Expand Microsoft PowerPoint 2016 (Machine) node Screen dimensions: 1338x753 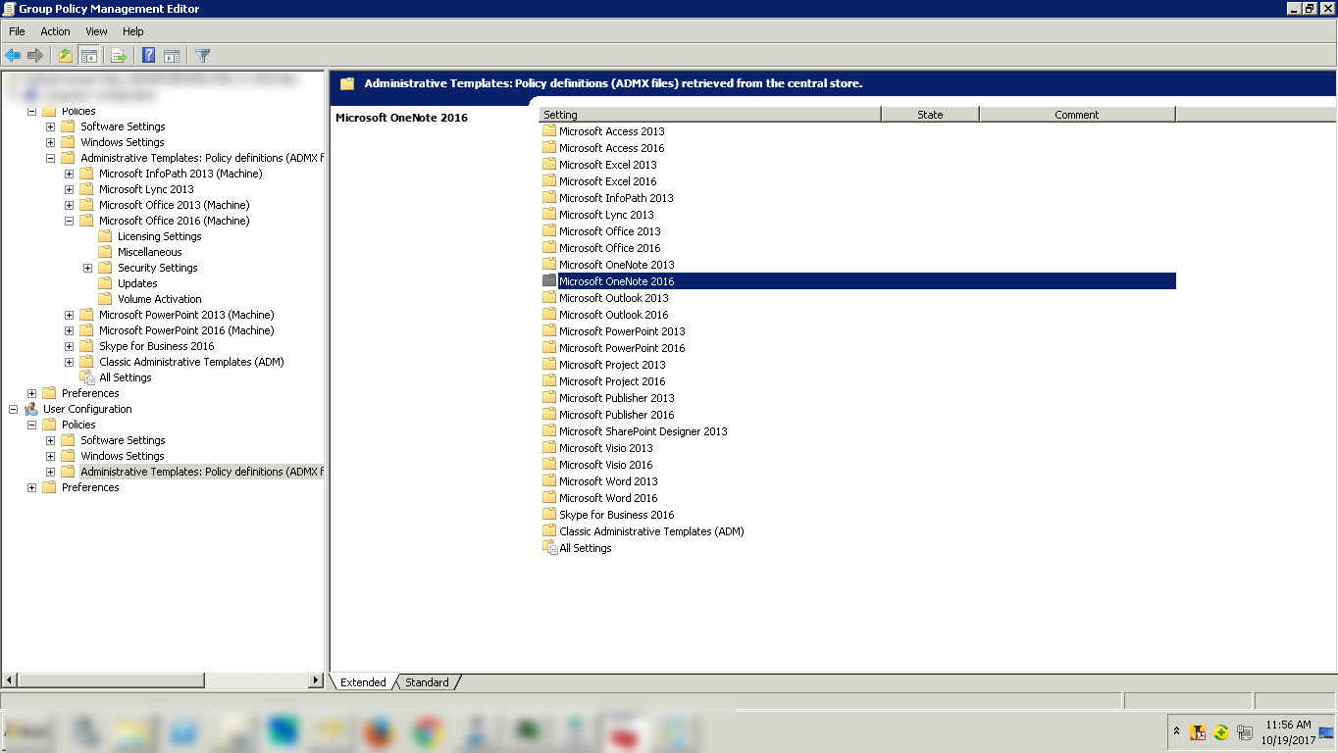tap(69, 330)
